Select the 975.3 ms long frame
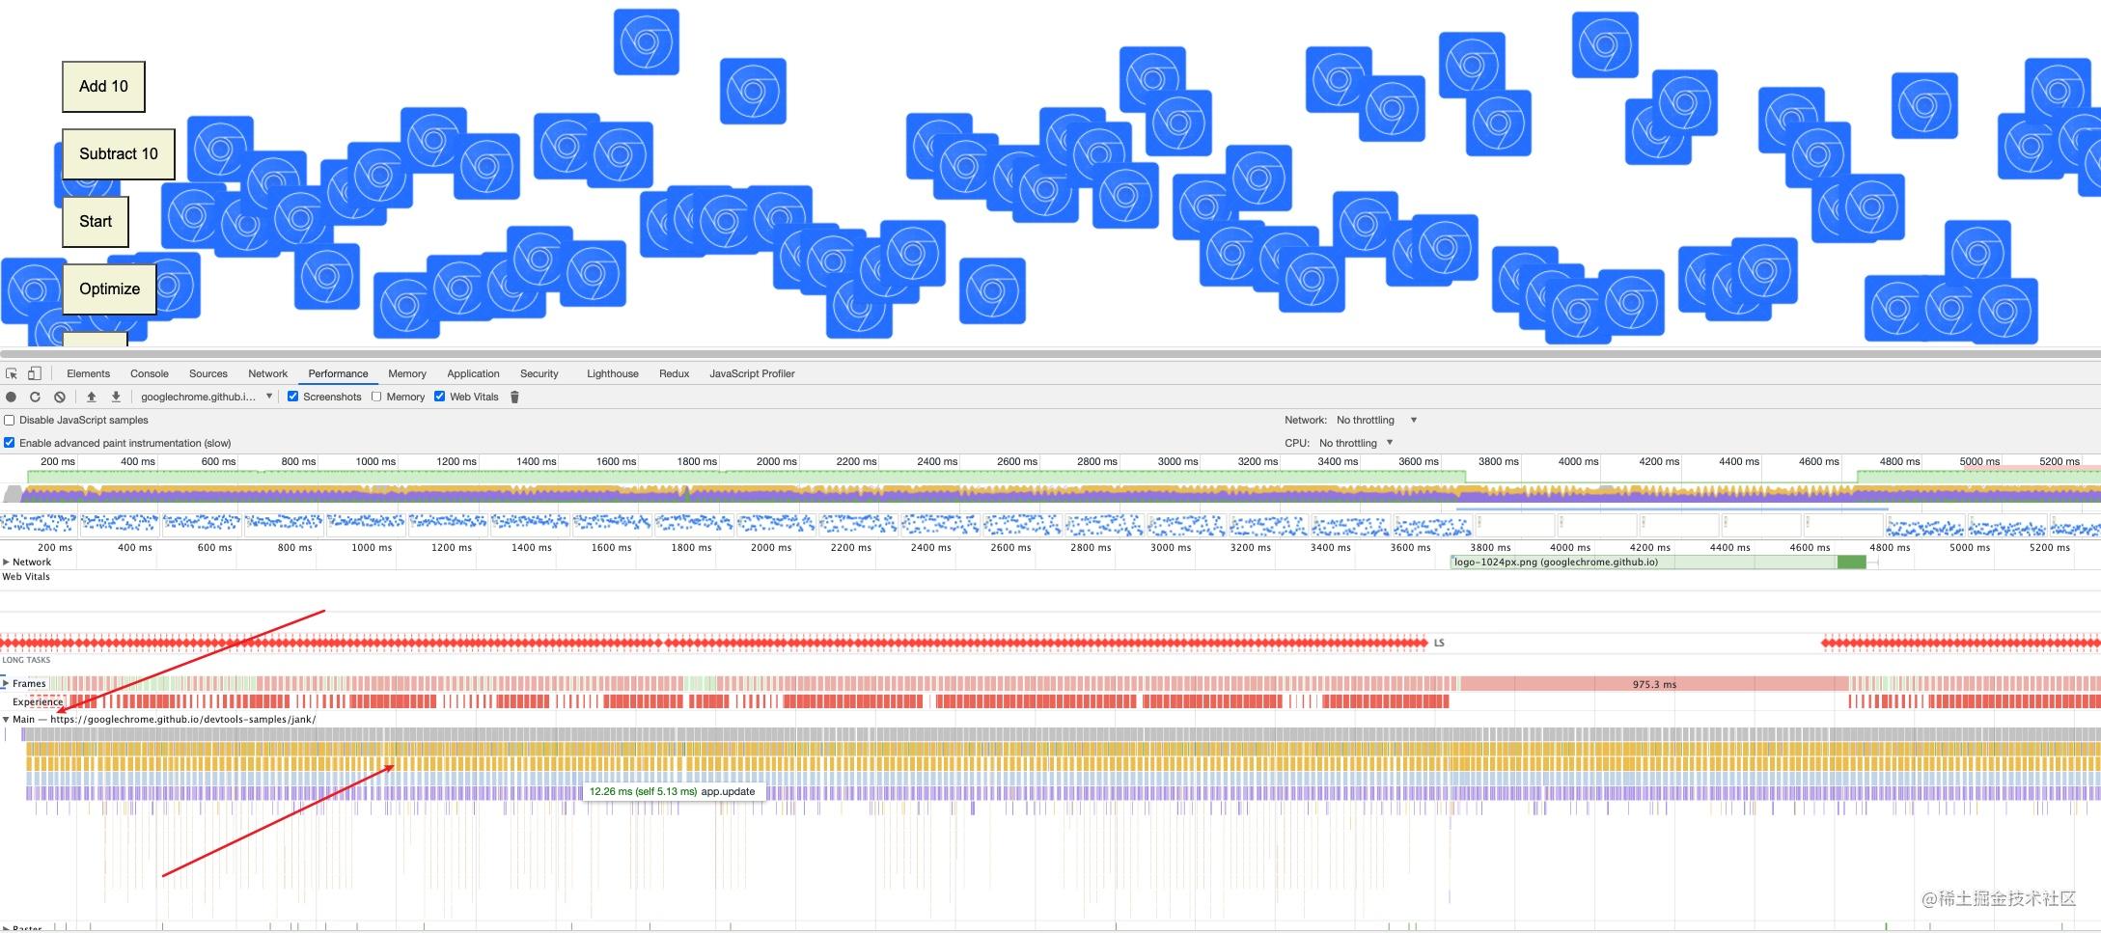The height and width of the screenshot is (933, 2101). (x=1654, y=684)
